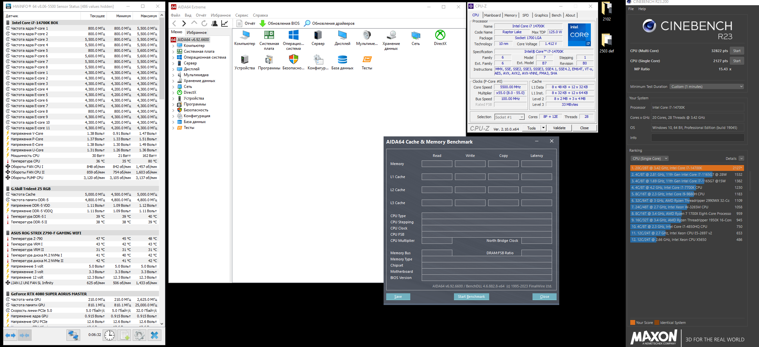Open the CPU-Z Tools dropdown arrow
This screenshot has height=347, width=759.
click(543, 128)
